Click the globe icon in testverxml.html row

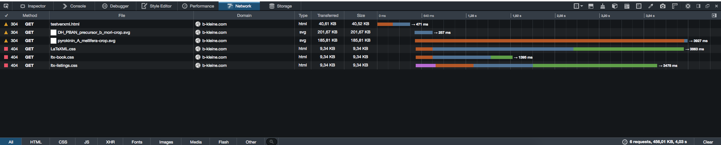point(198,24)
